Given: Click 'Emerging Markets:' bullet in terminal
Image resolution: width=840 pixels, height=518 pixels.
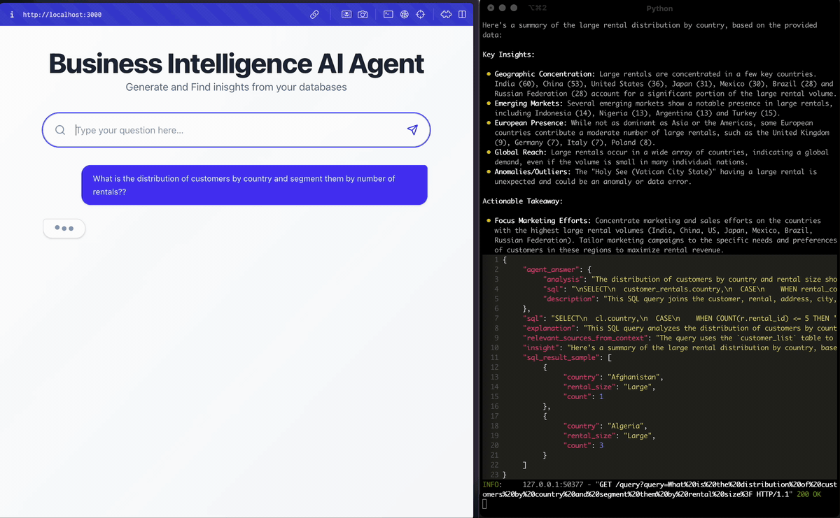Looking at the screenshot, I should [528, 103].
